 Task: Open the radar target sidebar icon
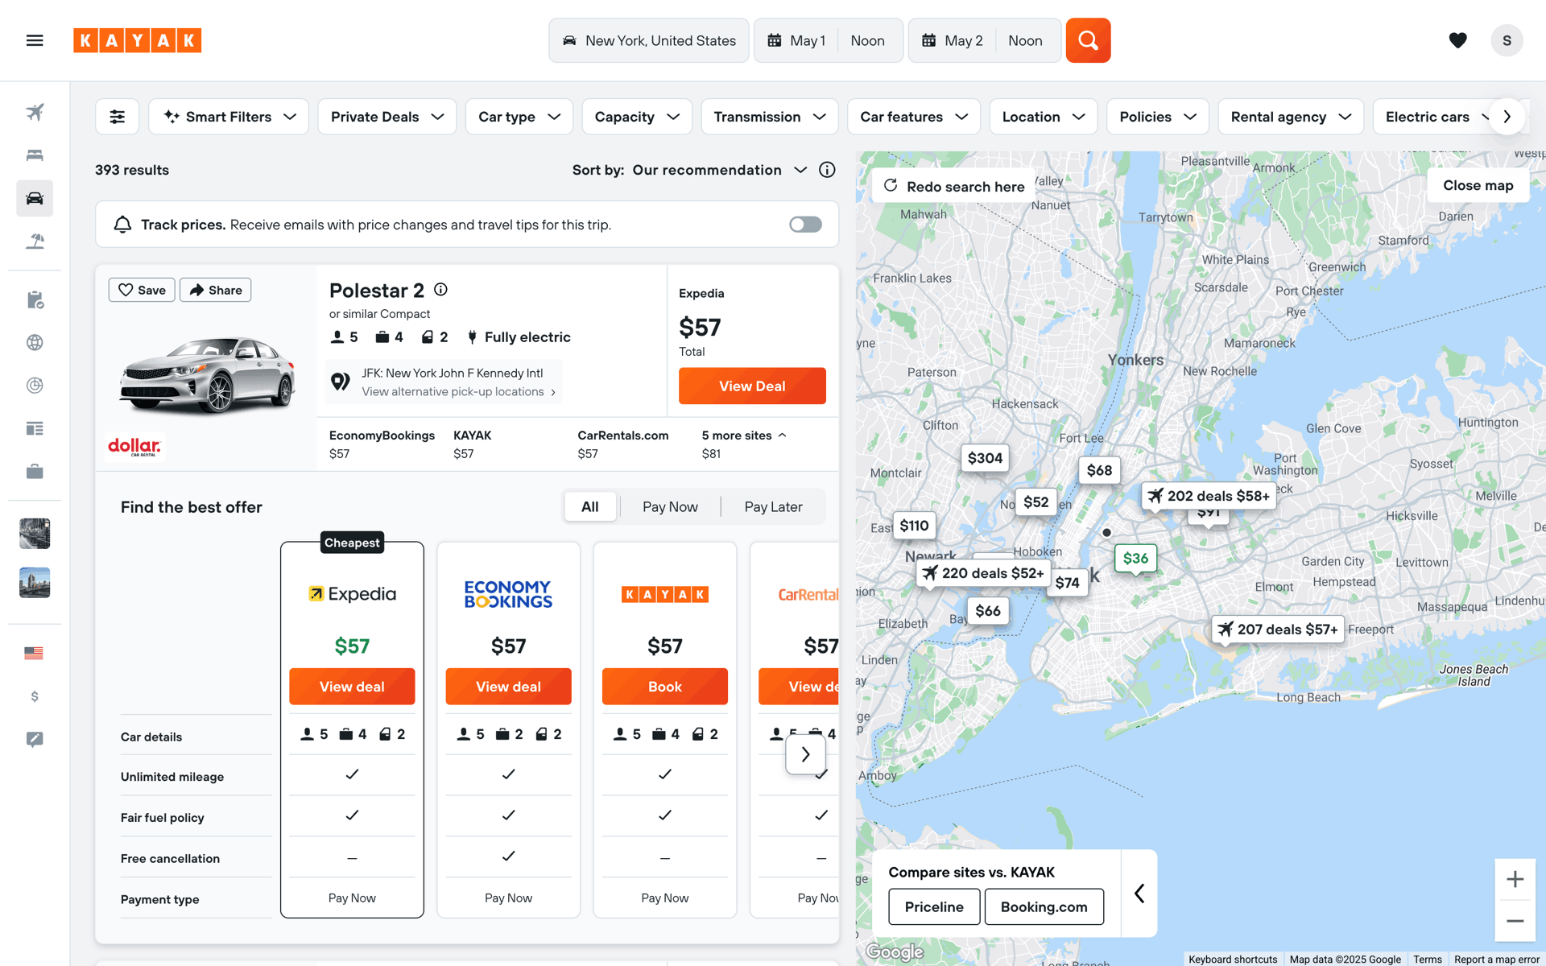pyautogui.click(x=35, y=386)
